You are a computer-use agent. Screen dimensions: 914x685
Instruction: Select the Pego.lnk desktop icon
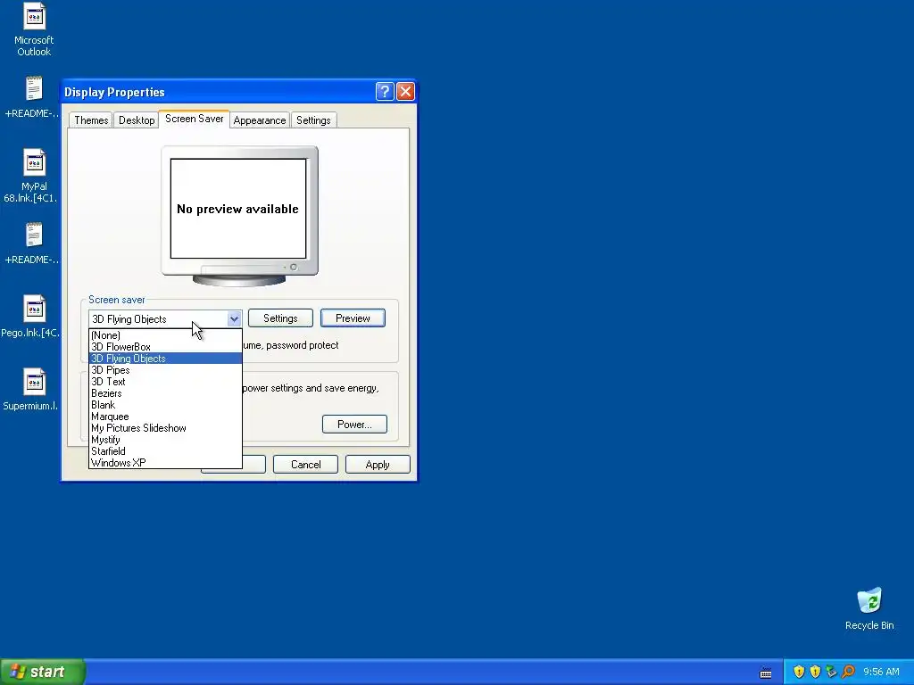[33, 317]
